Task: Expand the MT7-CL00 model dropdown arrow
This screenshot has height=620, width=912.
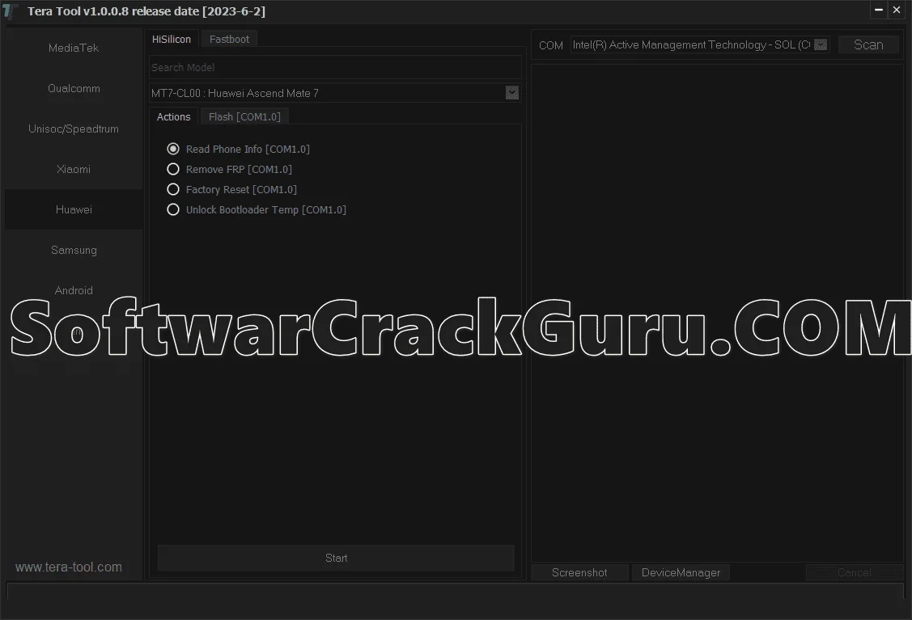Action: (511, 93)
